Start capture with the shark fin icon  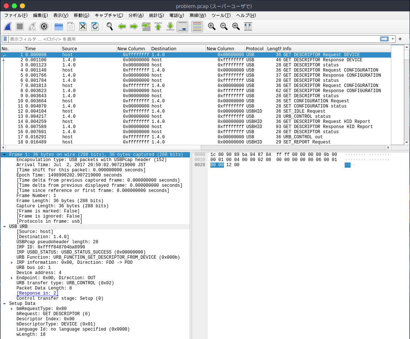click(x=8, y=26)
